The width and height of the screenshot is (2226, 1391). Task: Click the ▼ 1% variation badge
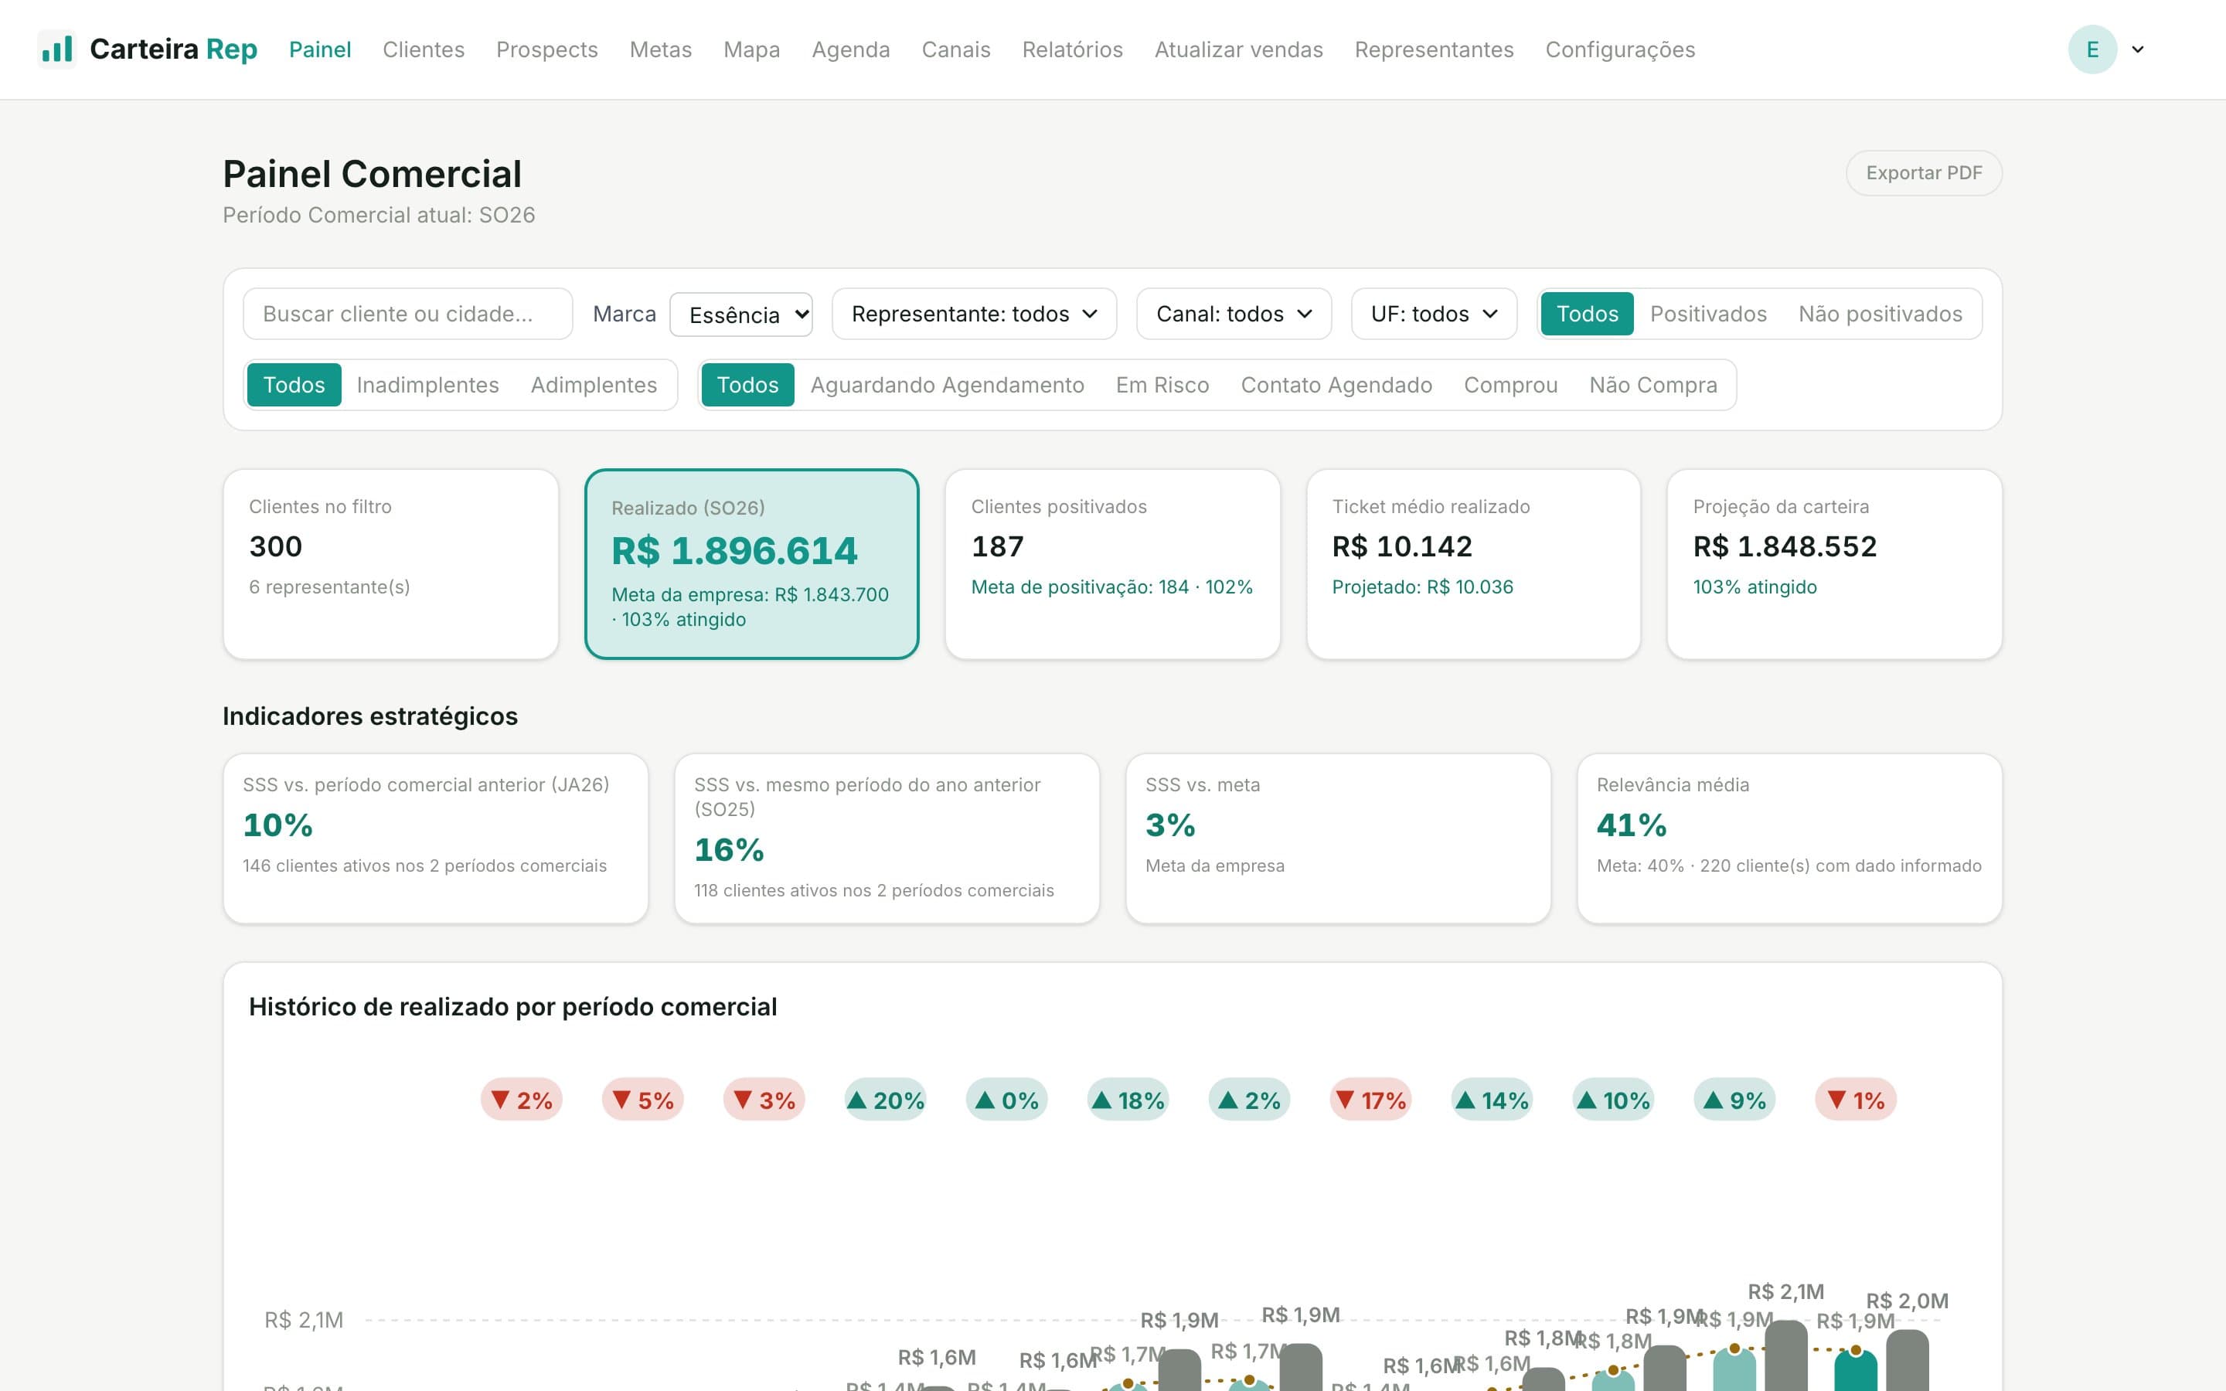[1857, 1100]
